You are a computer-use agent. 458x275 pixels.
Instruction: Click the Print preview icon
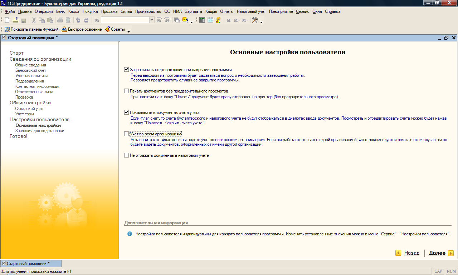pos(68,20)
